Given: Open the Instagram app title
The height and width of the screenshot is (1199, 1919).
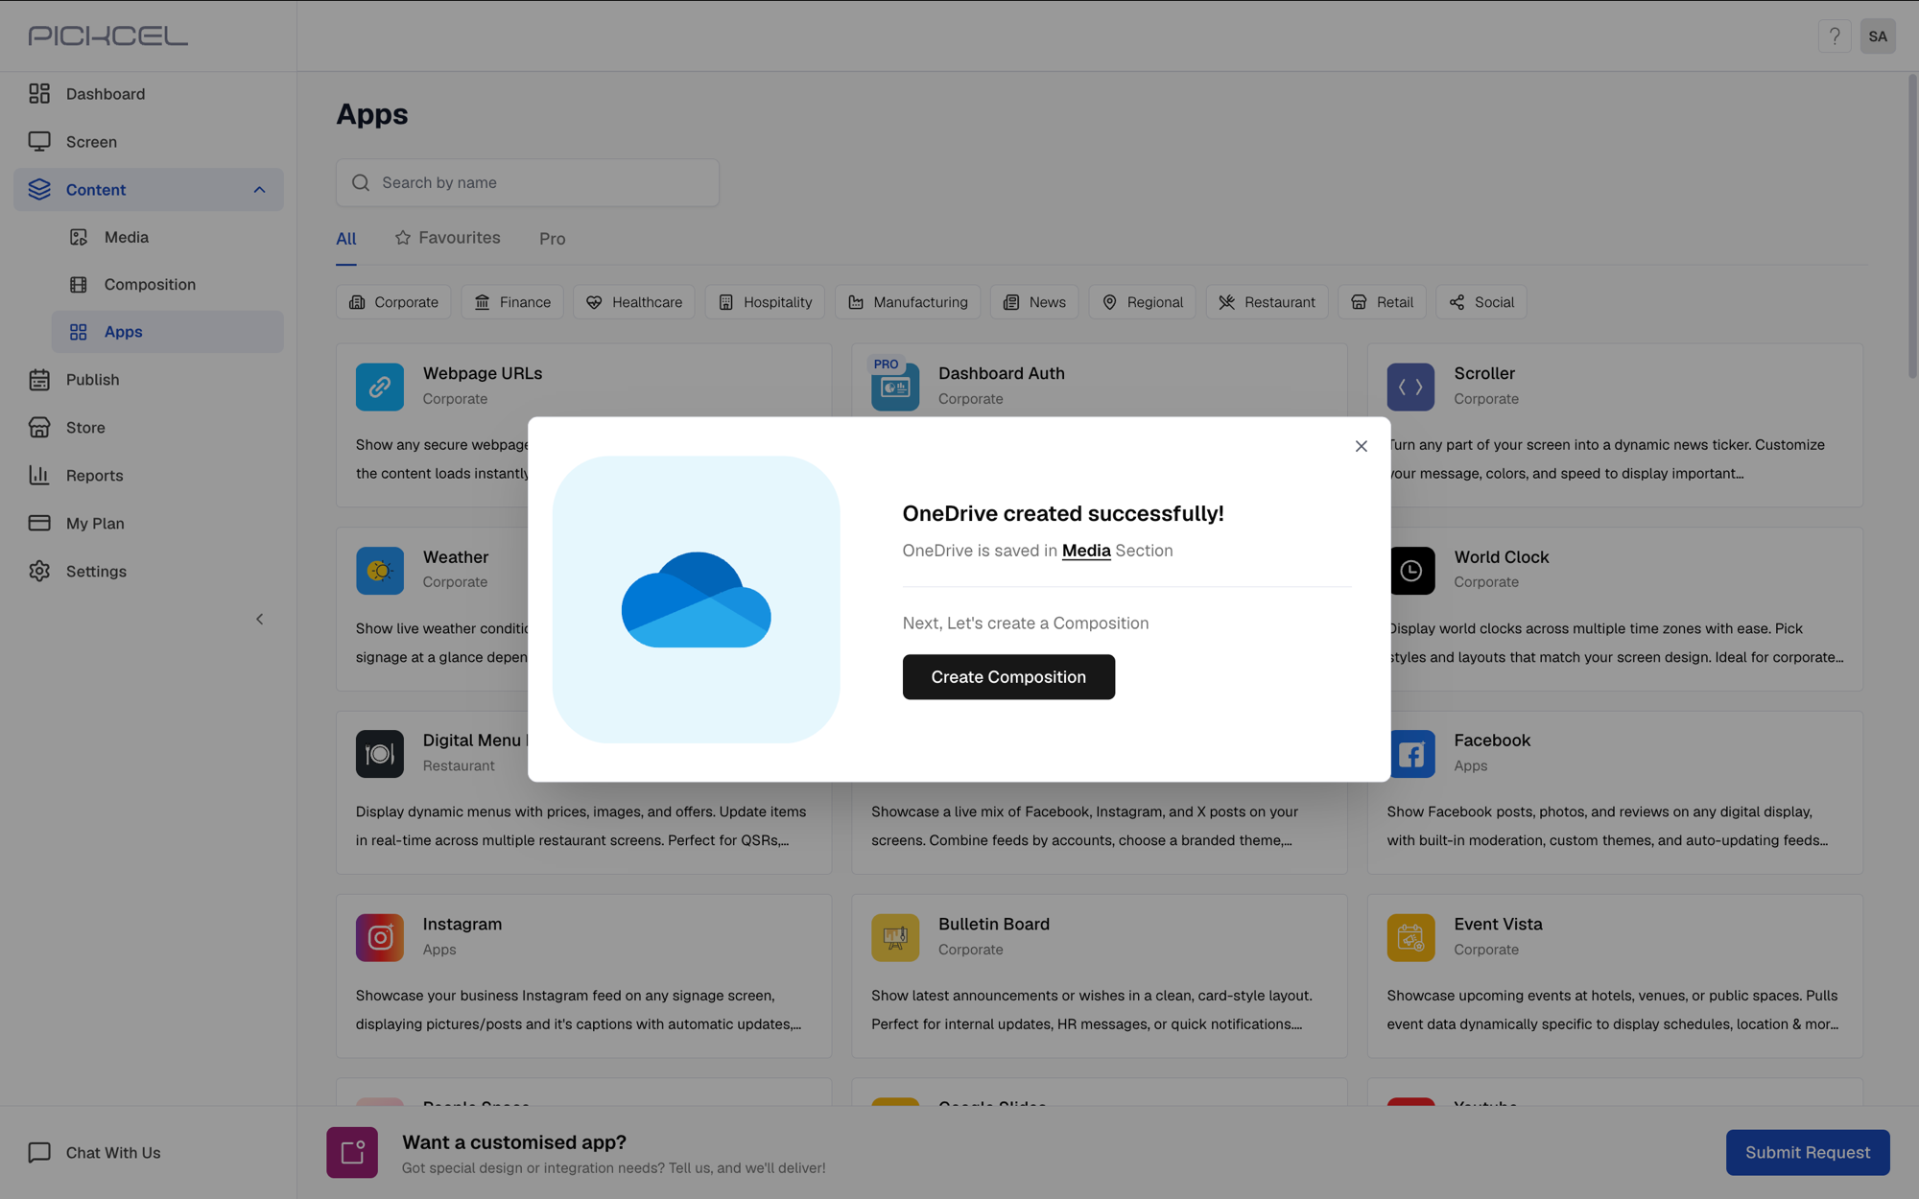Looking at the screenshot, I should pos(462,924).
